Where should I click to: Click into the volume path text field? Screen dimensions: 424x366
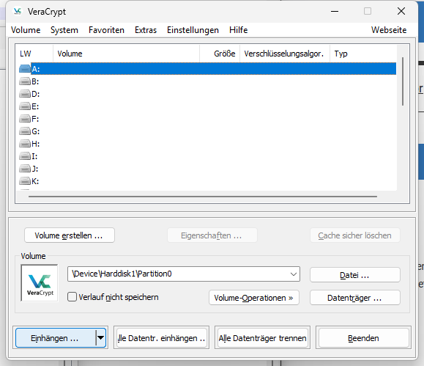pyautogui.click(x=179, y=274)
